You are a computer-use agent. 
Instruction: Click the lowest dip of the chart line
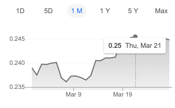[x=67, y=82]
